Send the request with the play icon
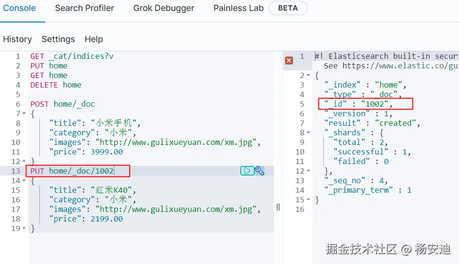This screenshot has width=459, height=264. 247,171
